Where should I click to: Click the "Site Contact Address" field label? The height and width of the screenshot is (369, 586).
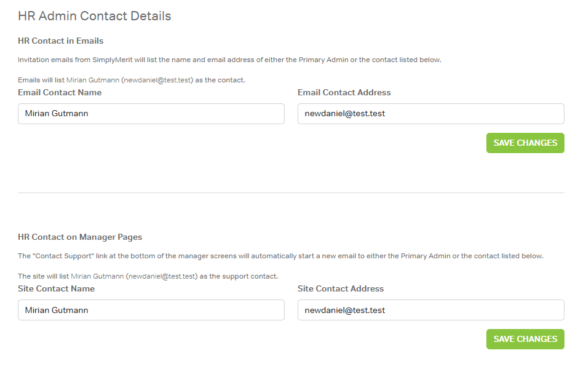(x=340, y=289)
